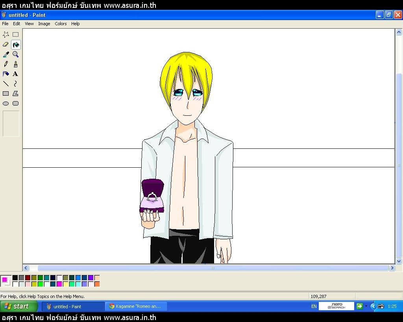The height and width of the screenshot is (322, 403).
Task: Select the Rounded Rectangle tool
Action: point(16,104)
